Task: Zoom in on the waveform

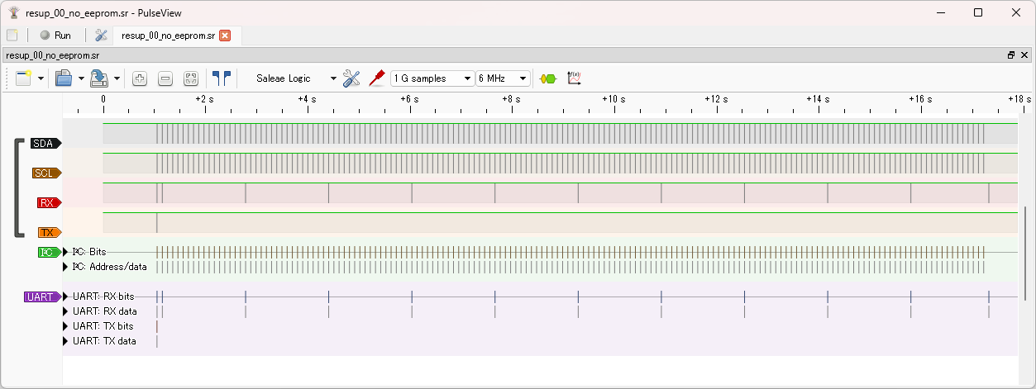Action: coord(140,78)
